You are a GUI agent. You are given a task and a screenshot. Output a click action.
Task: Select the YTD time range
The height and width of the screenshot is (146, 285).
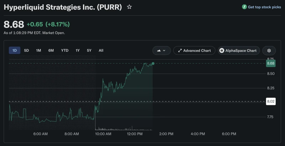click(x=65, y=50)
